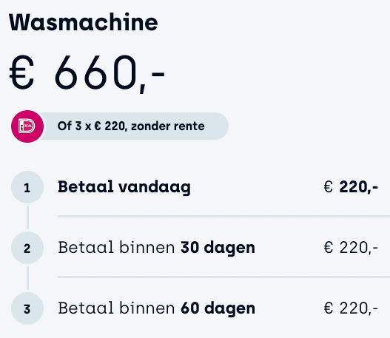390x338 pixels.
Task: Select step 2 circle badge
Action: click(27, 248)
